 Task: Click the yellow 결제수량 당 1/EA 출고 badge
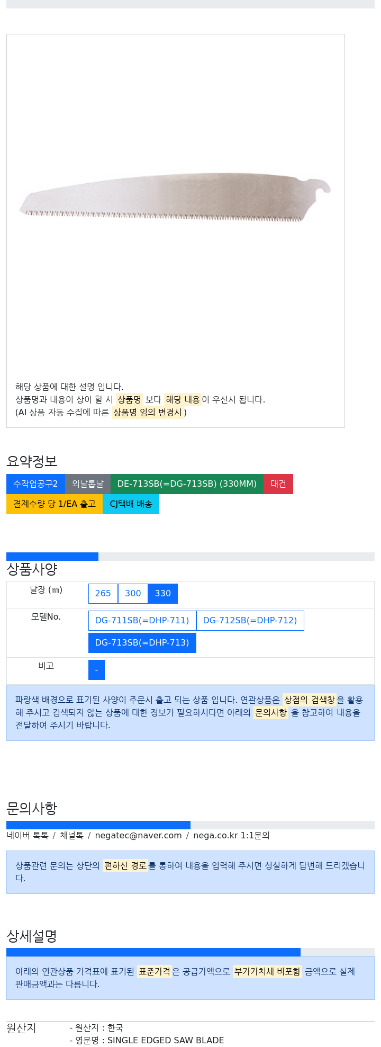coord(55,504)
